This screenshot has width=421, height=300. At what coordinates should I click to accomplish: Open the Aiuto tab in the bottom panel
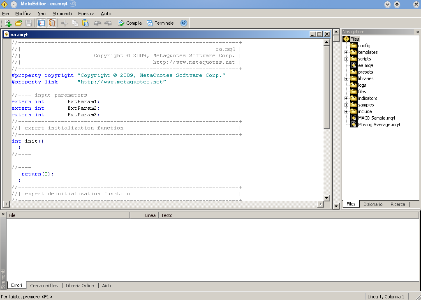(x=107, y=286)
